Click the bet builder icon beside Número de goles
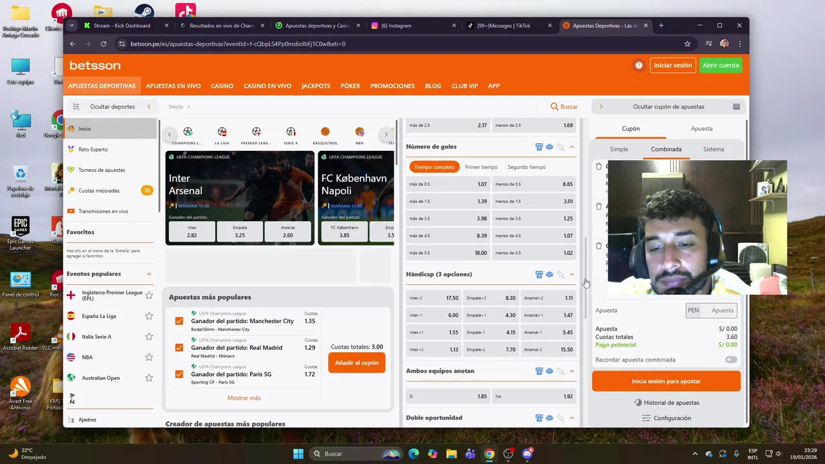825x464 pixels. (x=550, y=147)
